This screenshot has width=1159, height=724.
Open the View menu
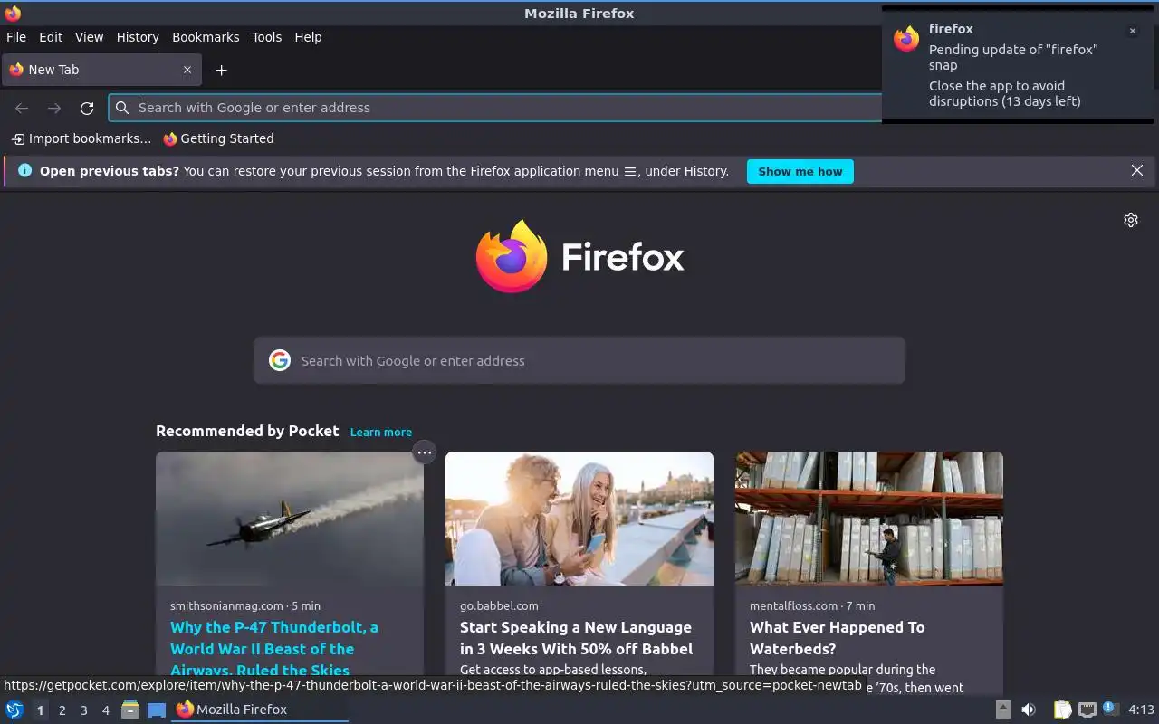89,37
